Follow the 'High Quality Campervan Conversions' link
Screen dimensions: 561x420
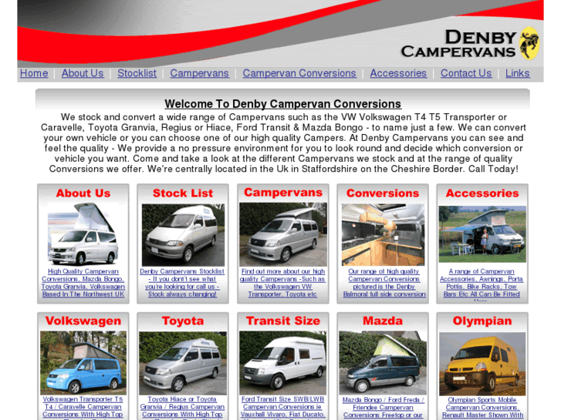(83, 283)
